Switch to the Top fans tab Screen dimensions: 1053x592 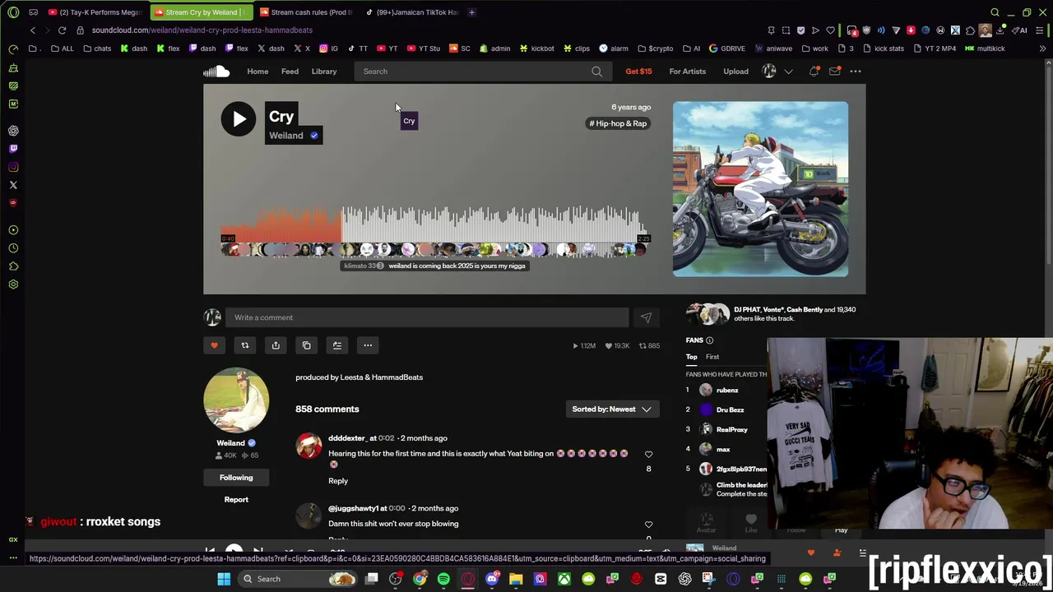[x=692, y=357]
